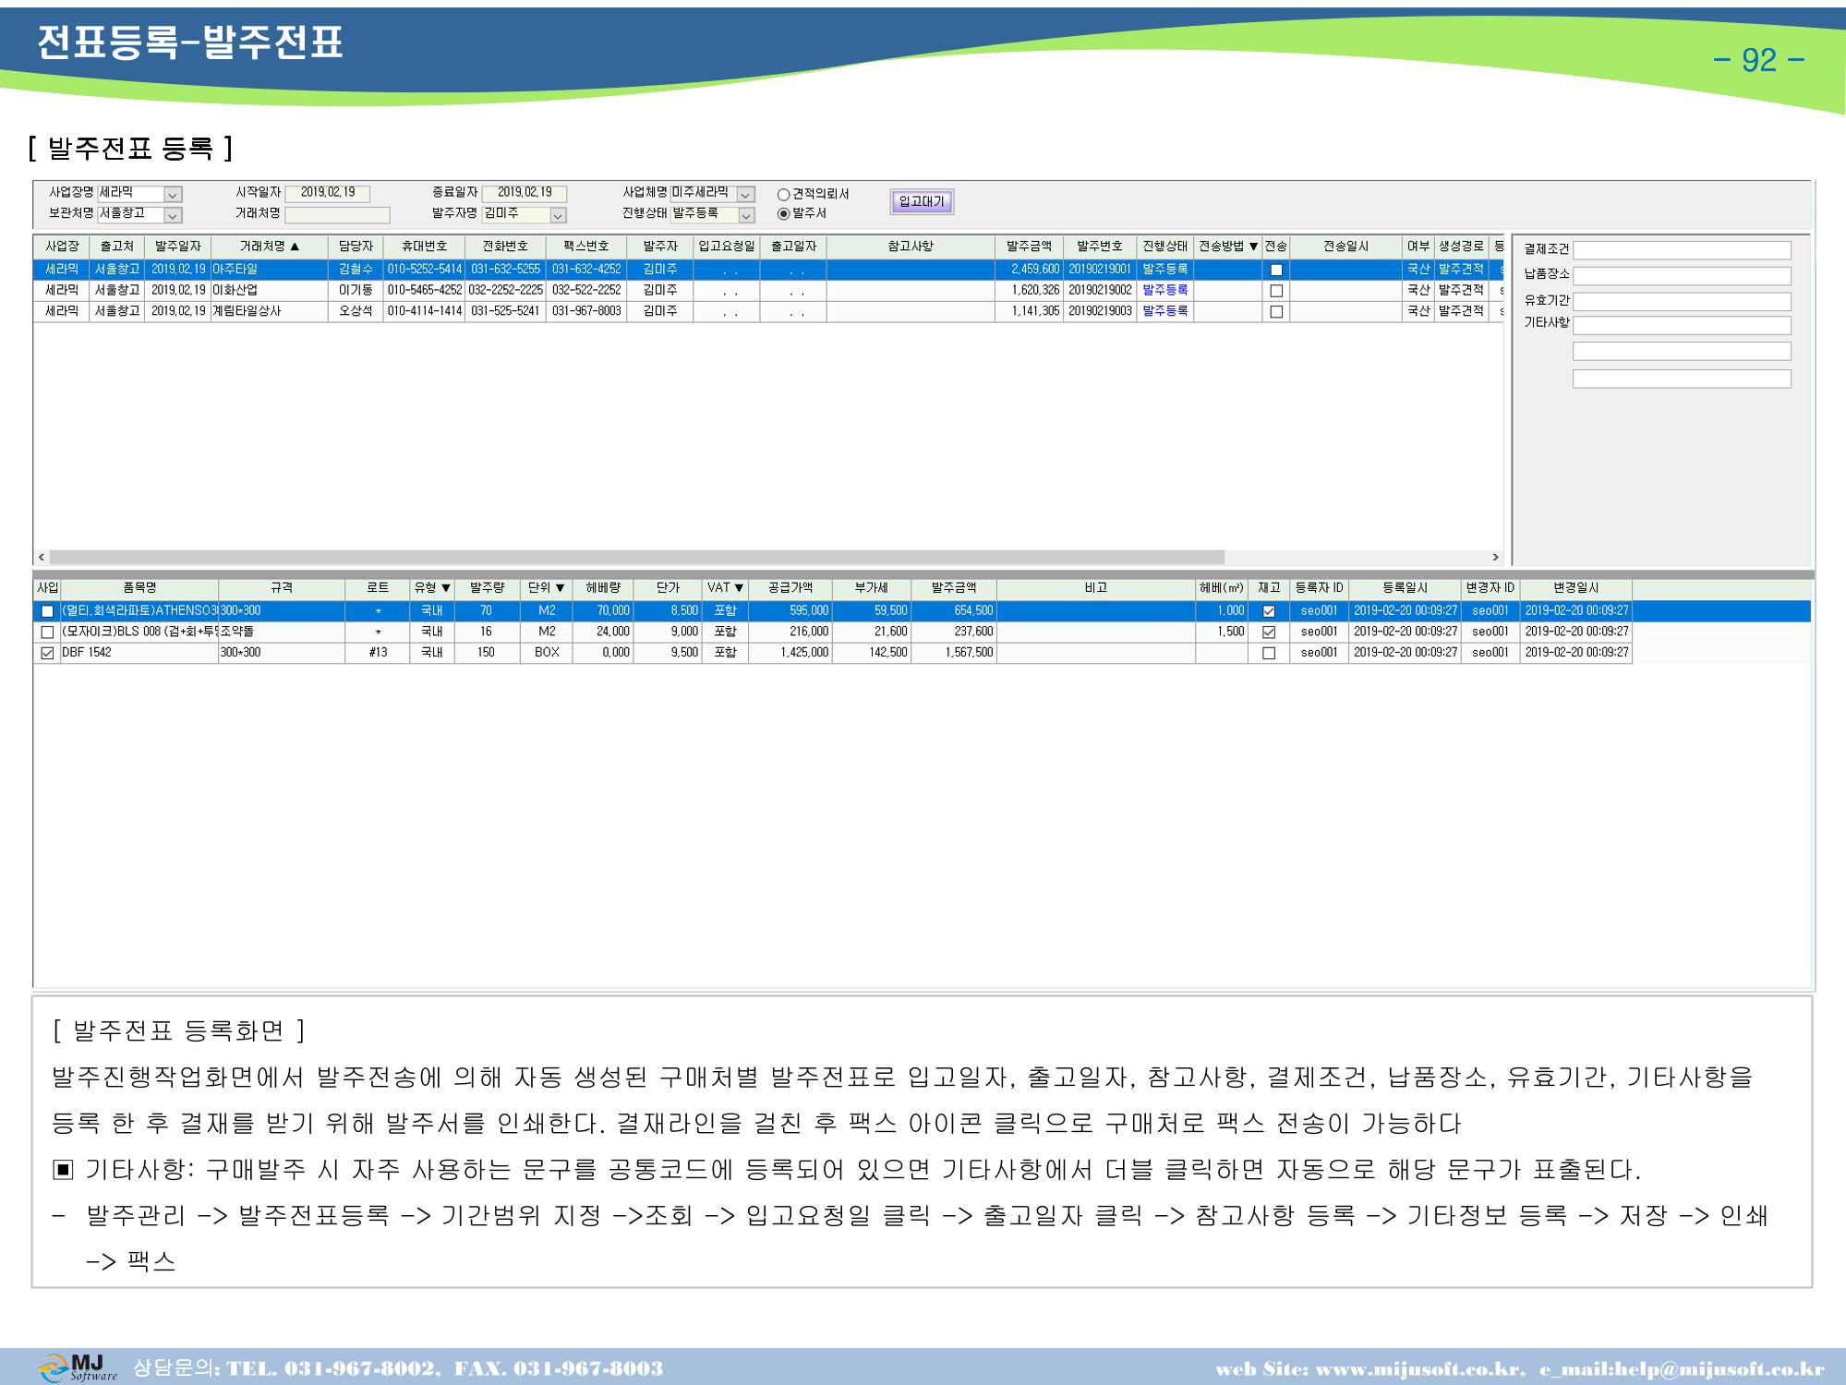Screen dimensions: 1846x1385
Task: Toggle 사입 checkbox for DBF 1542 row
Action: [x=47, y=654]
